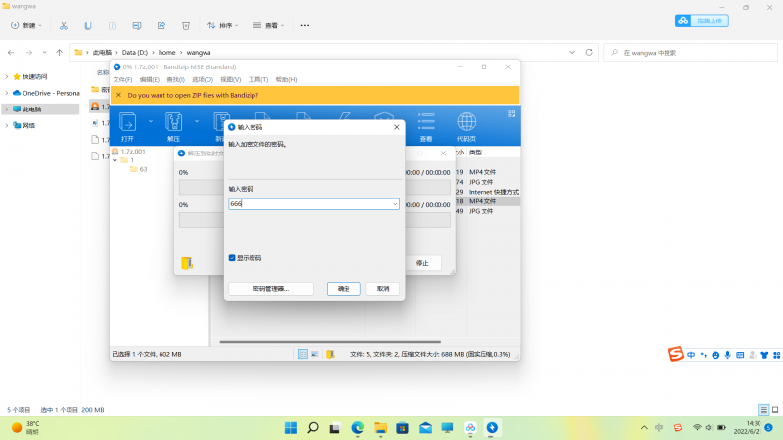Uncheck the 显示密码 show password checkbox
This screenshot has width=783, height=440.
coord(232,258)
